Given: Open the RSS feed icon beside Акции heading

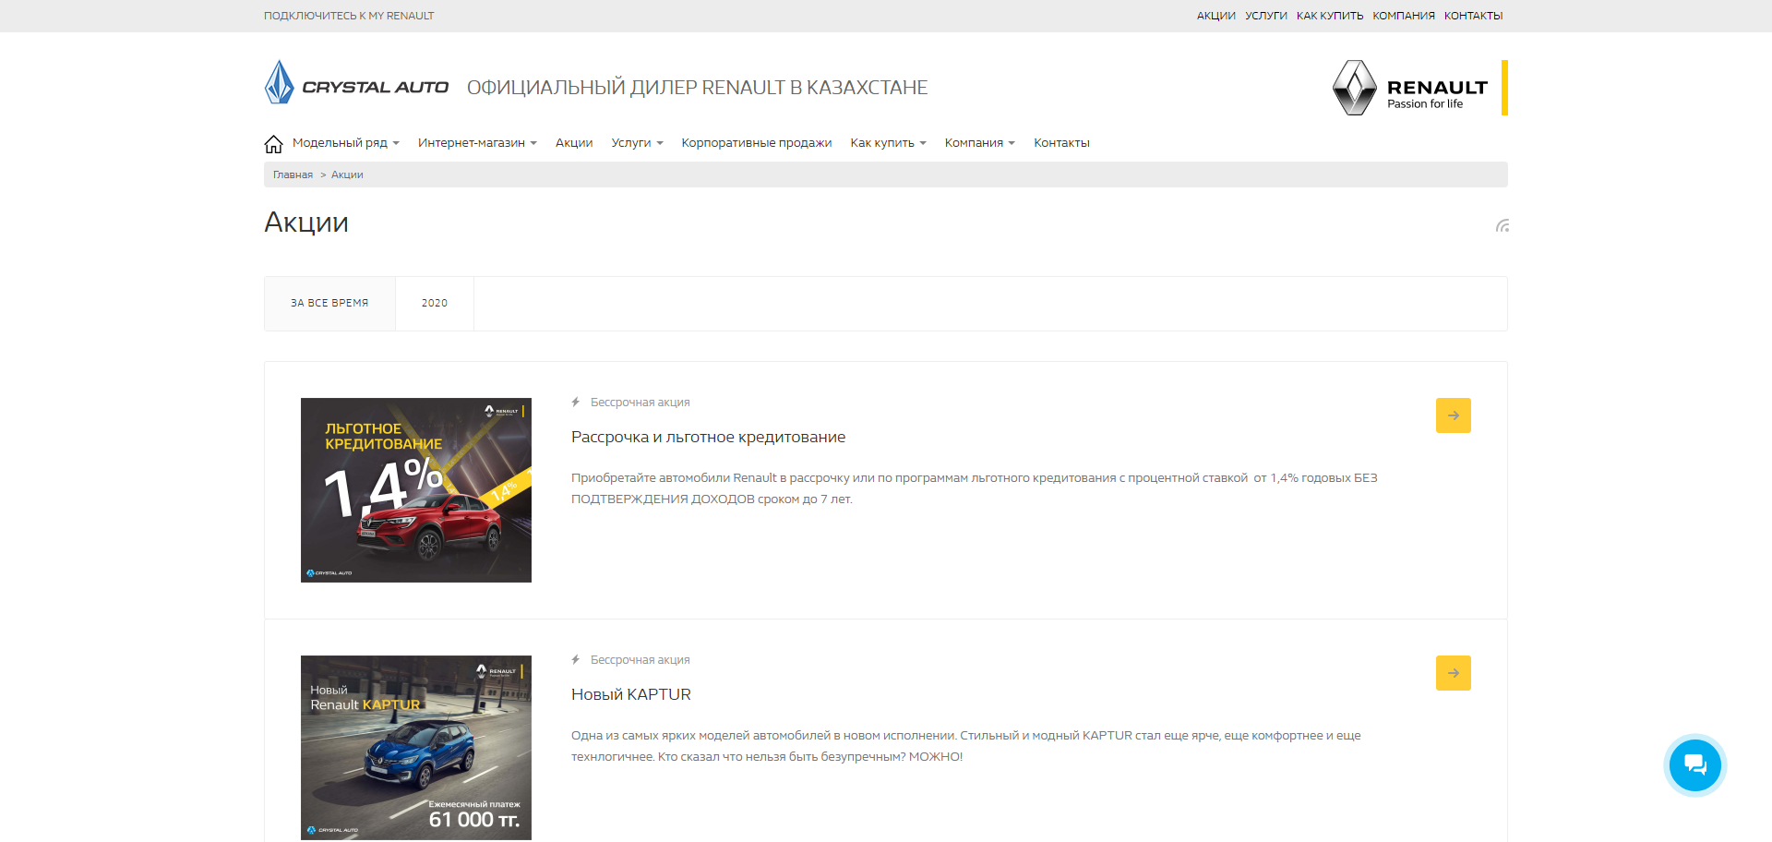Looking at the screenshot, I should click(1503, 225).
